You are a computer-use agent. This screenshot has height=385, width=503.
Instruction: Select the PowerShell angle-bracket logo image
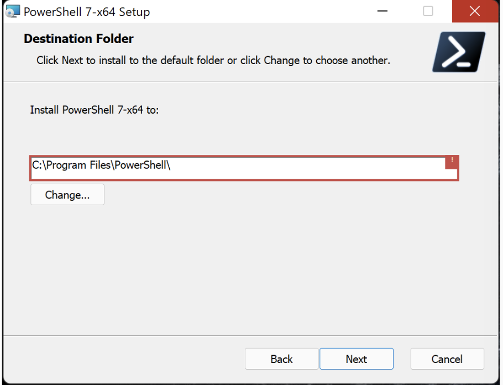coord(459,51)
